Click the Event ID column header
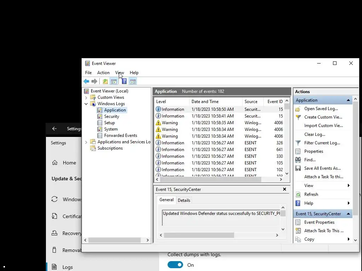The width and height of the screenshot is (362, 271). (x=274, y=102)
